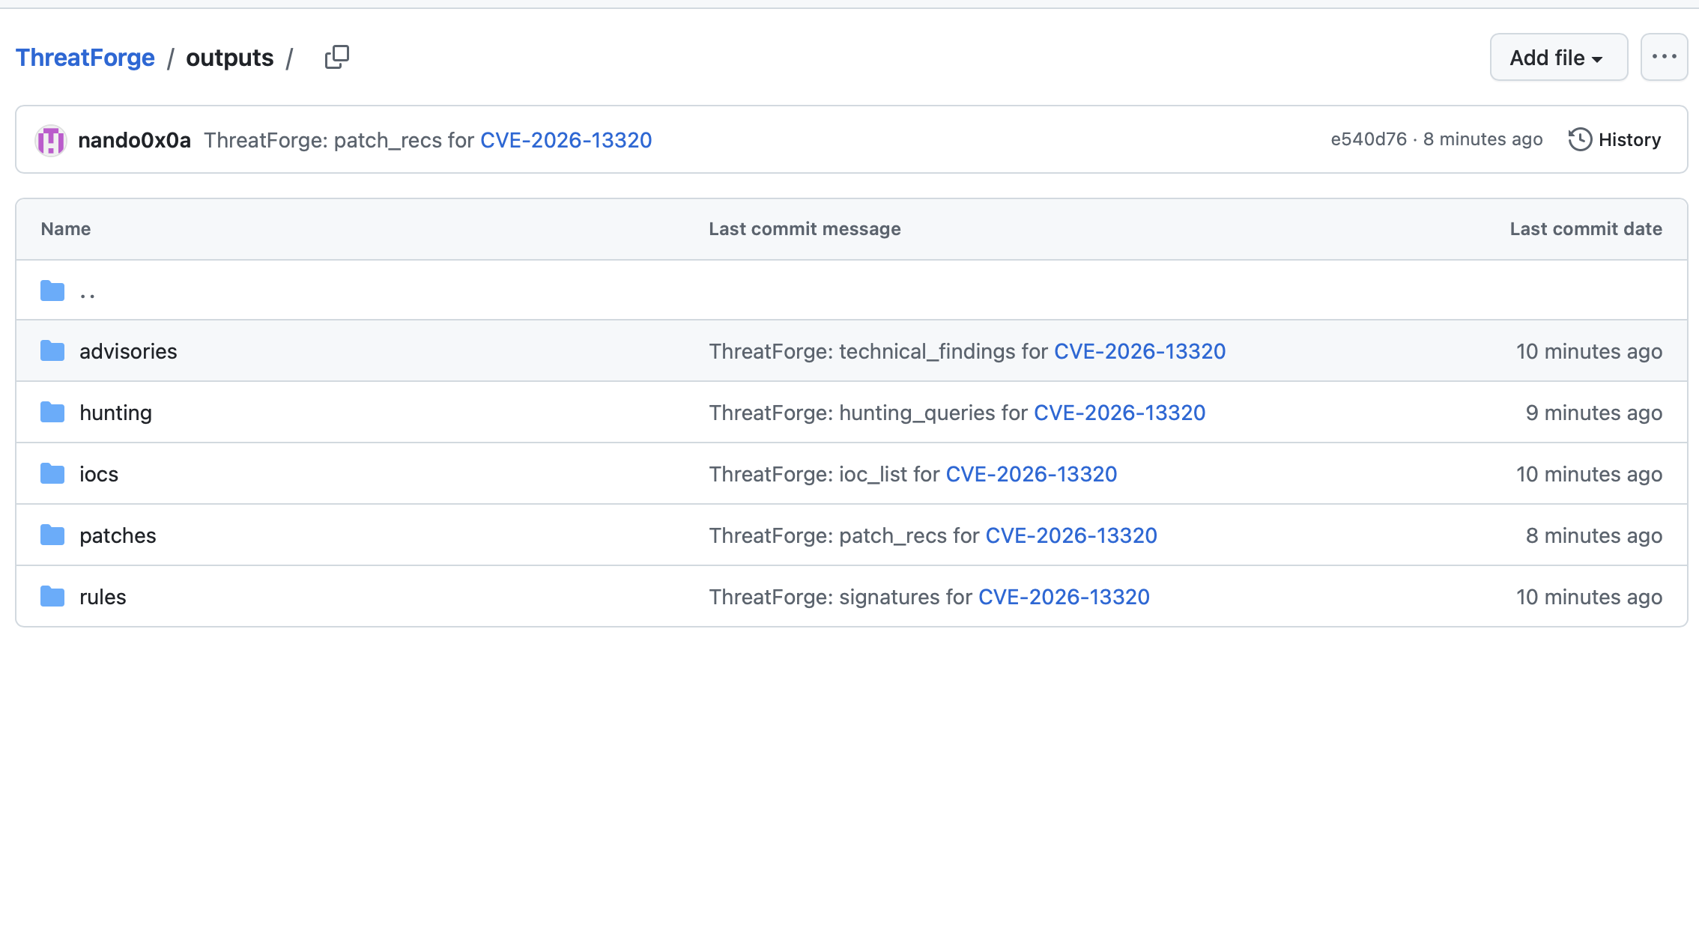This screenshot has width=1699, height=927.
Task: Copy the outputs path with the copy icon
Action: 337,57
